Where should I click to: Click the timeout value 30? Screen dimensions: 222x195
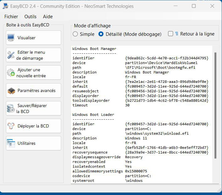point(127,105)
